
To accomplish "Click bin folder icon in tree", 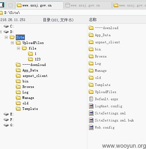I will click(18, 81).
